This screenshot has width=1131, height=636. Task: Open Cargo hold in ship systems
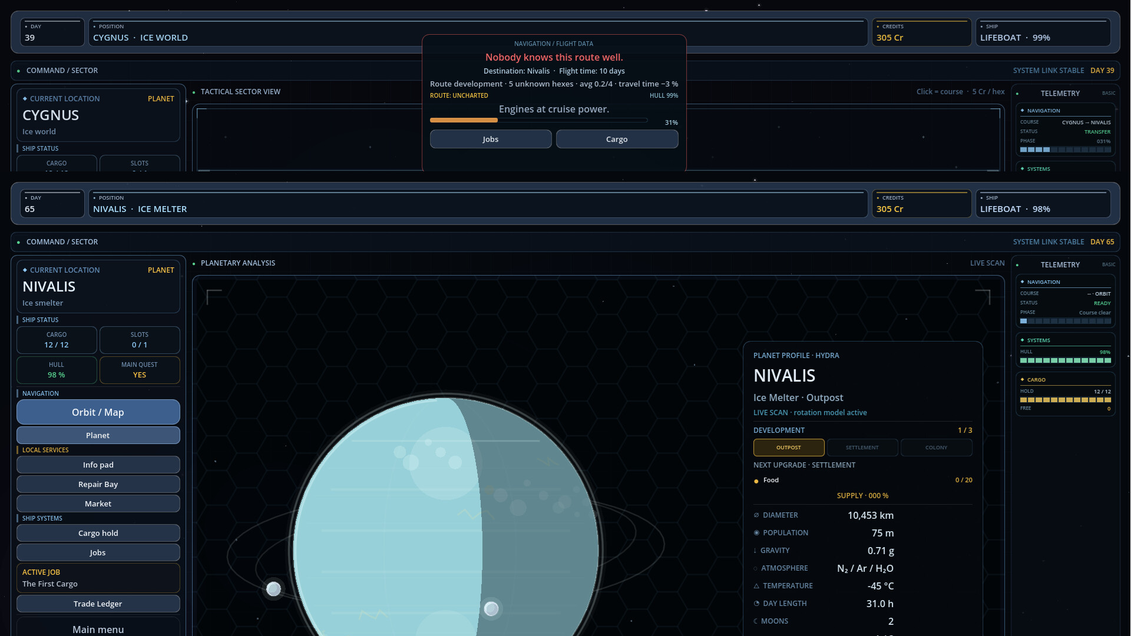point(98,533)
